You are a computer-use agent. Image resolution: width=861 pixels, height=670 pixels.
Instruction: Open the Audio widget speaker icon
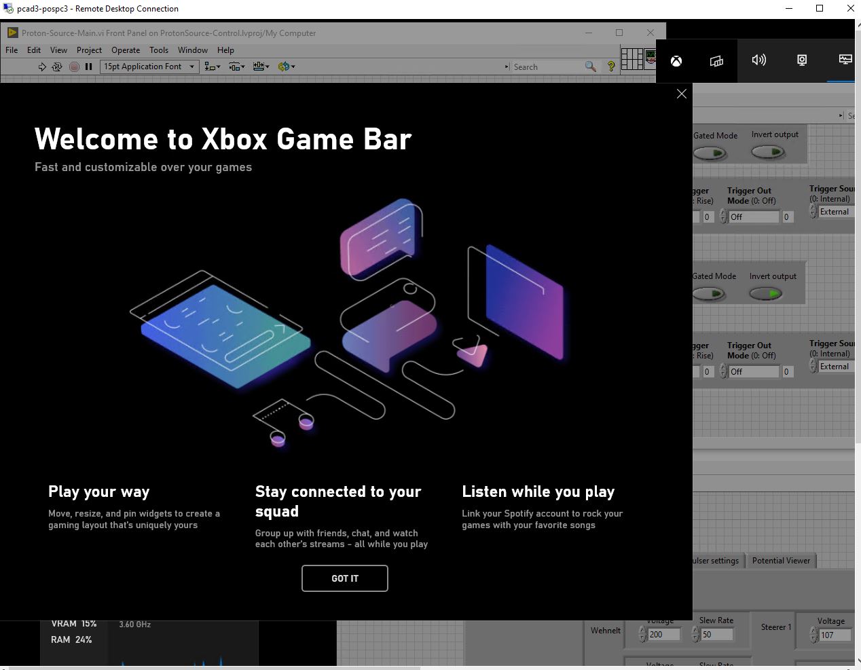coord(758,60)
